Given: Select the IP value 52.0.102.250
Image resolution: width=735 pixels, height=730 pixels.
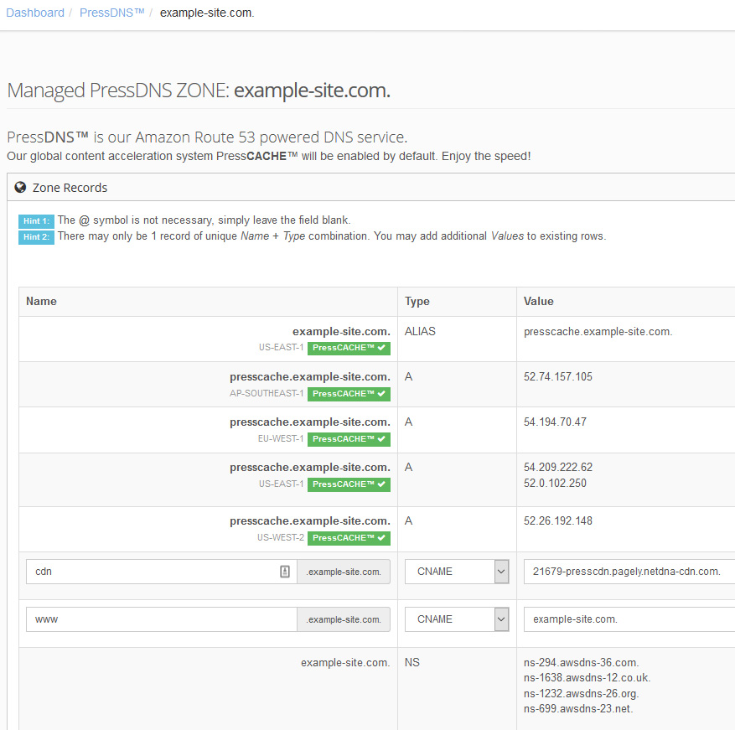Looking at the screenshot, I should [555, 483].
